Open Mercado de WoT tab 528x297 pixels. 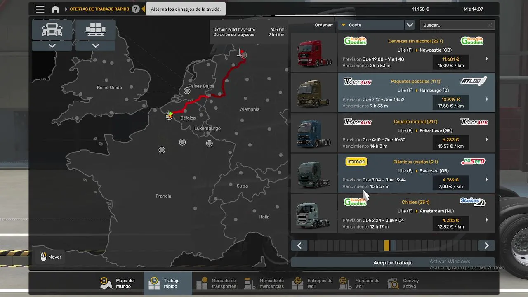point(359,283)
